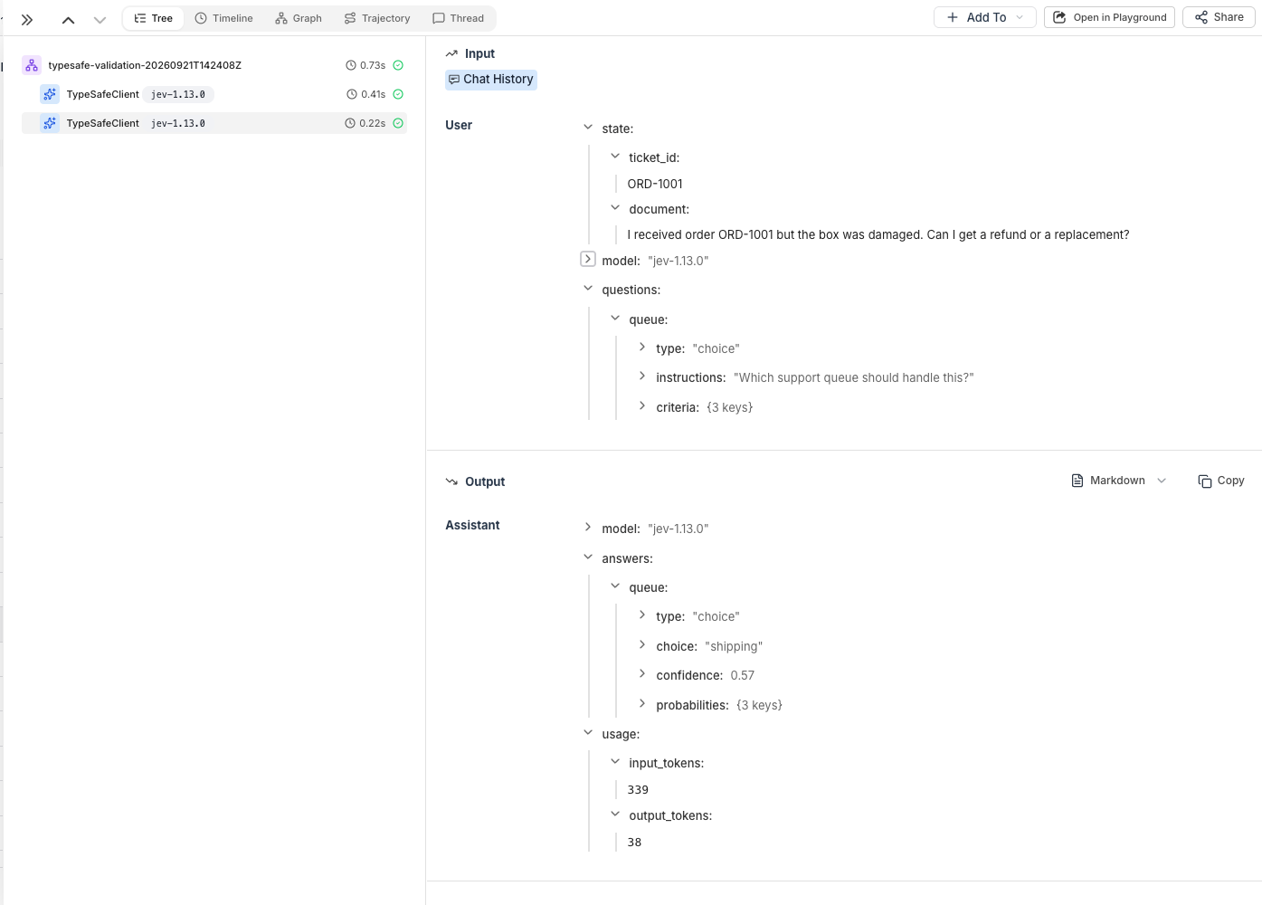
Task: Click the Output section icon
Action: tap(451, 481)
